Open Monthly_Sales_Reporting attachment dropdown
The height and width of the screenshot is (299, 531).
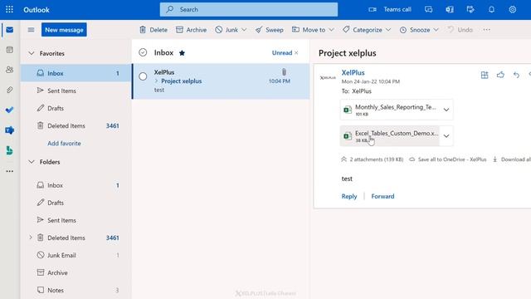[446, 110]
